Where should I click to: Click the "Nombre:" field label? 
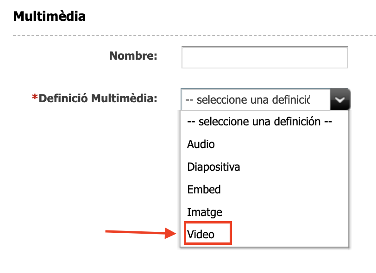(133, 56)
